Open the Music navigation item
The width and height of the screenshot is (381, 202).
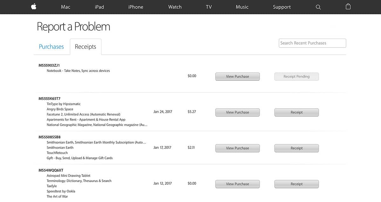pyautogui.click(x=242, y=7)
